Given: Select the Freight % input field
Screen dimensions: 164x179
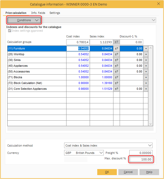Looking at the screenshot, I should pos(141,153).
